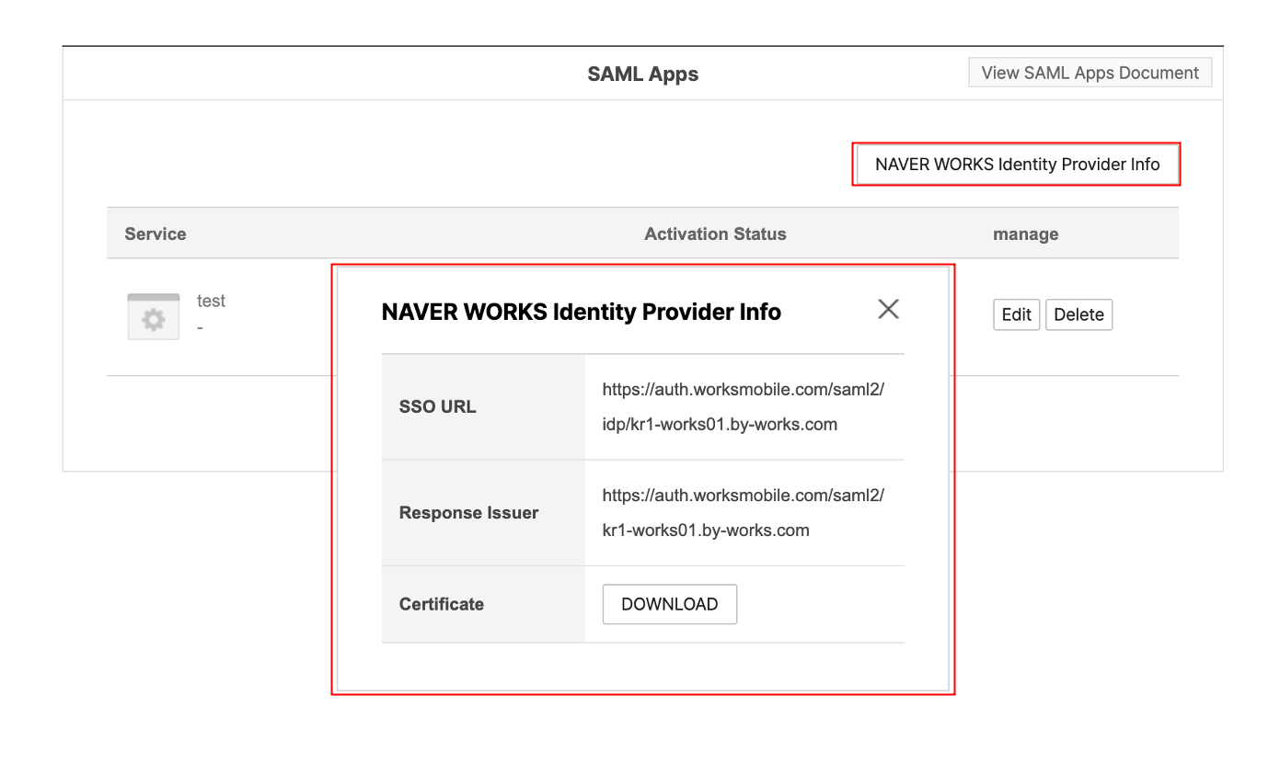Click the Activation Status column header
This screenshot has height=764, width=1280.
716,234
